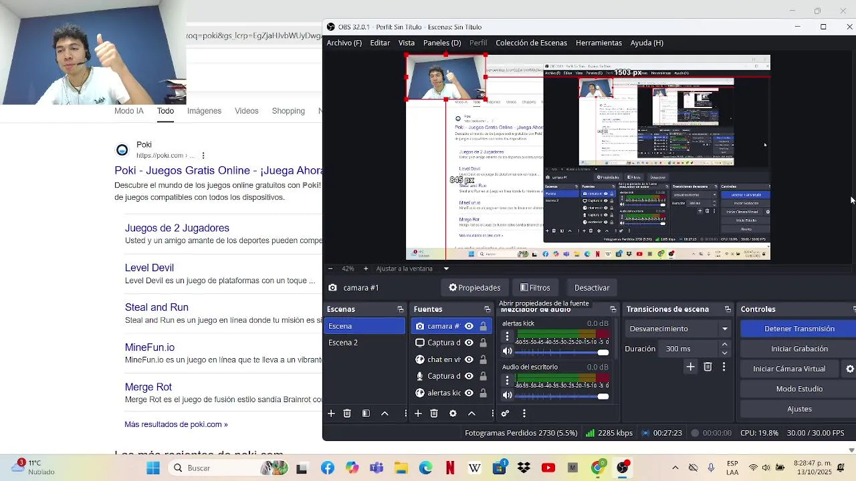Select Escena 2 in scenes list
The height and width of the screenshot is (481, 856).
click(364, 343)
